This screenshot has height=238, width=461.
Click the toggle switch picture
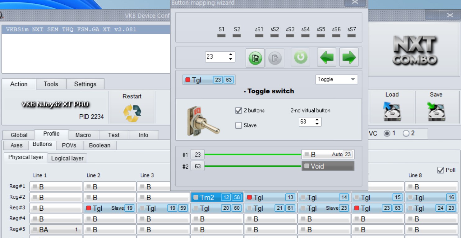pos(203,121)
